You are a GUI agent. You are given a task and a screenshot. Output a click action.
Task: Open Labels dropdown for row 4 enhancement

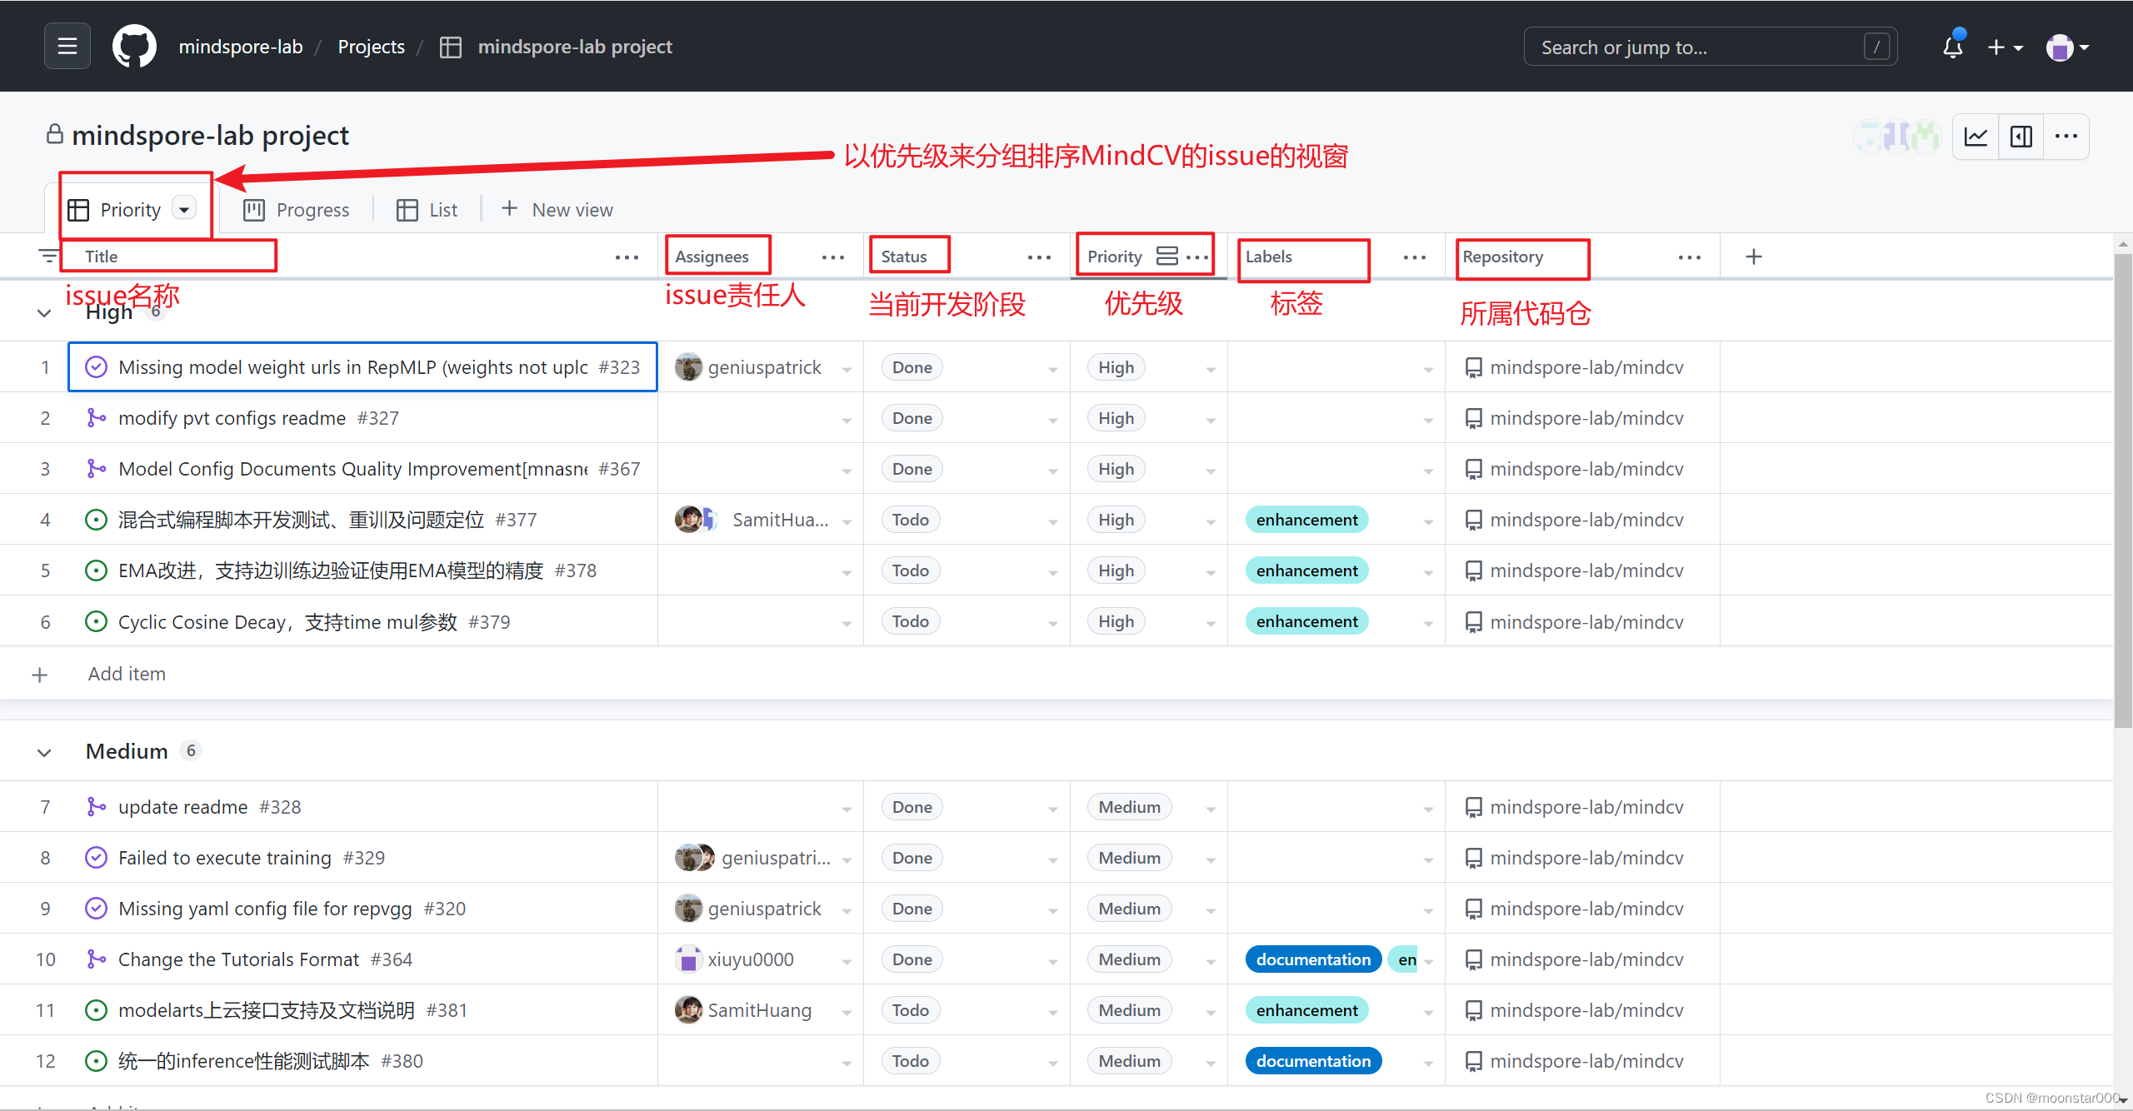tap(1428, 521)
